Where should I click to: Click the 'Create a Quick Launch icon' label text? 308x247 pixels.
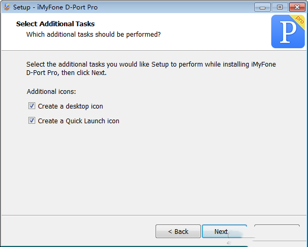click(78, 121)
